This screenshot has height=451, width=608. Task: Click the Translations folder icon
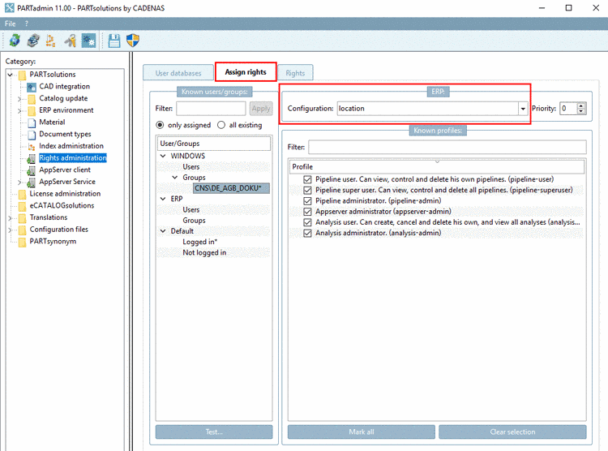(23, 217)
